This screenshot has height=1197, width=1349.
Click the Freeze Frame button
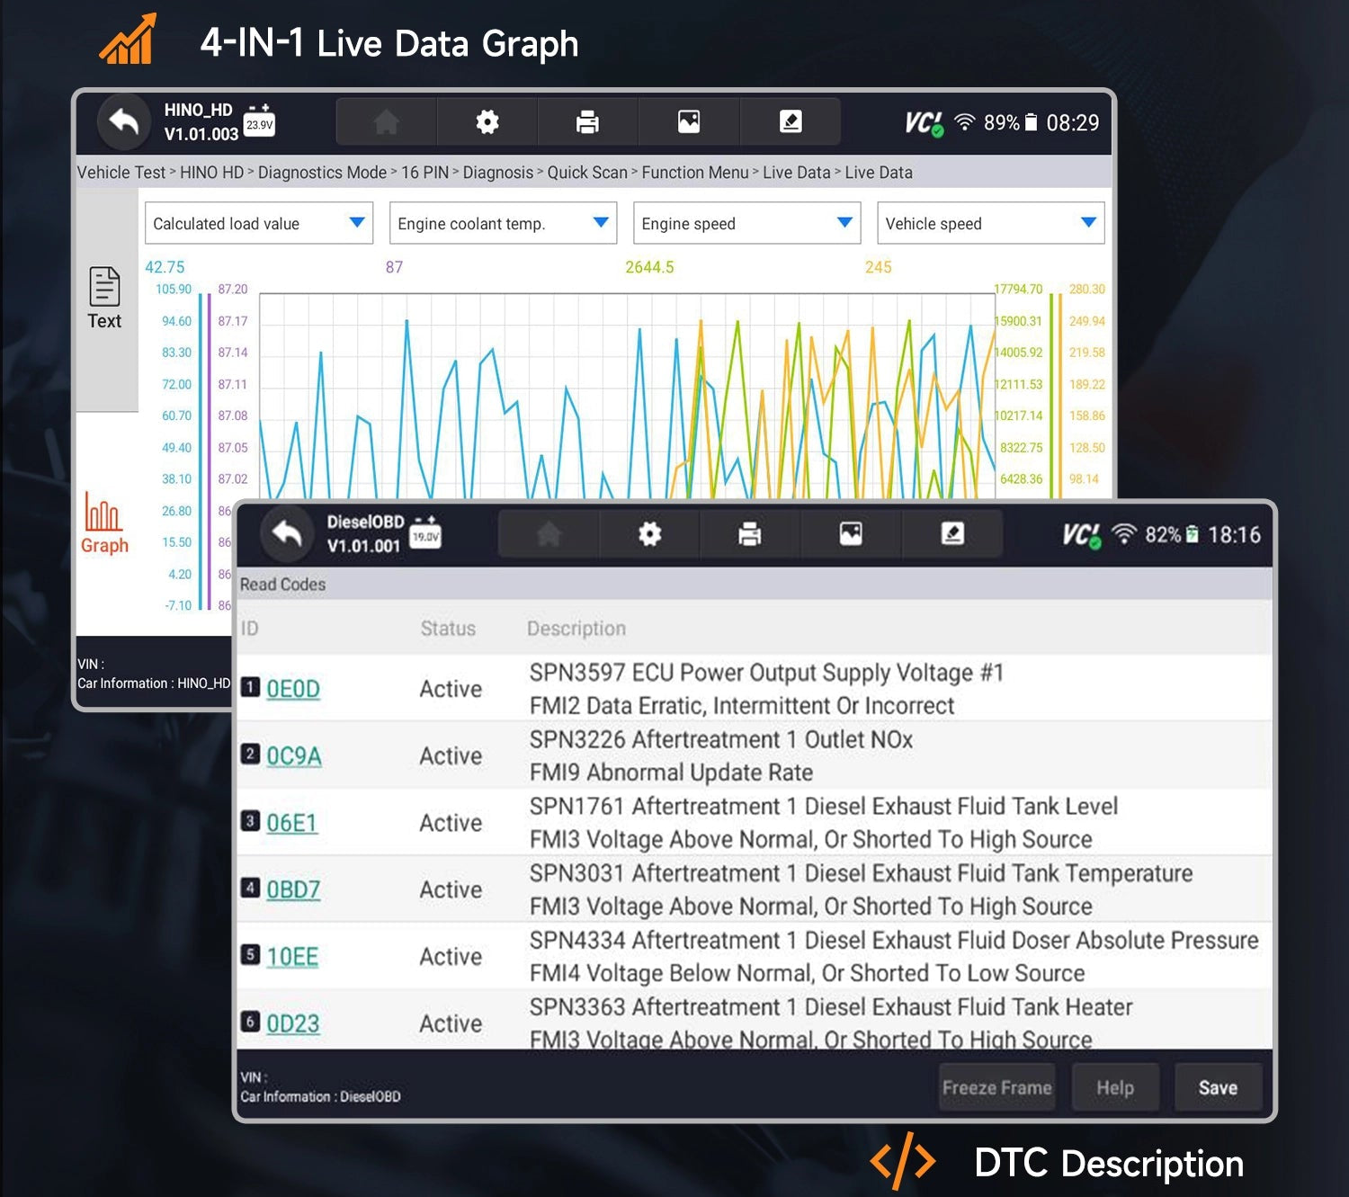point(996,1086)
